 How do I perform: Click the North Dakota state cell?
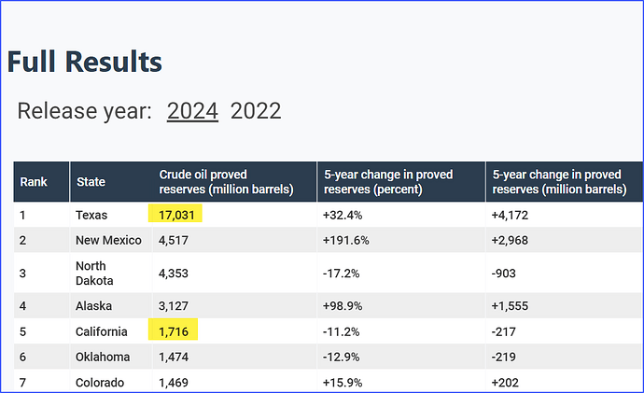pyautogui.click(x=94, y=273)
